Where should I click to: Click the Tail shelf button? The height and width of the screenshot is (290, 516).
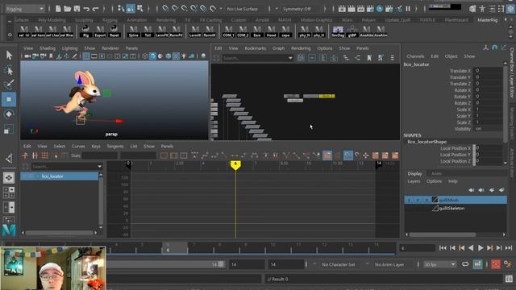coord(148,31)
